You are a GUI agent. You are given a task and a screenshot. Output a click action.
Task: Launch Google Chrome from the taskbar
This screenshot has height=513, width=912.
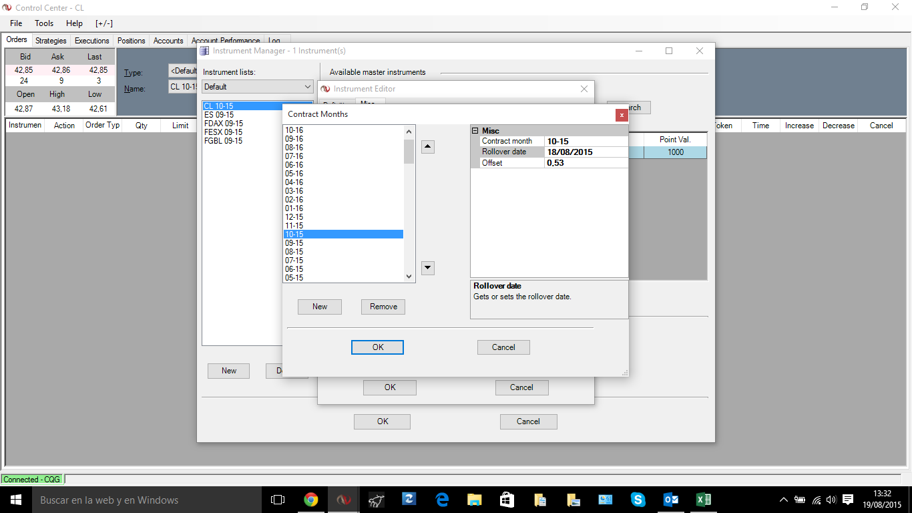click(310, 500)
